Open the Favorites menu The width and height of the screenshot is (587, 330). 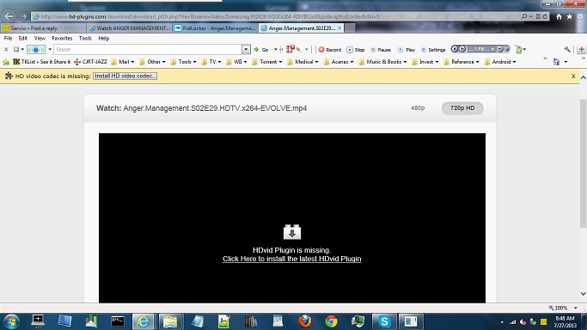click(62, 38)
